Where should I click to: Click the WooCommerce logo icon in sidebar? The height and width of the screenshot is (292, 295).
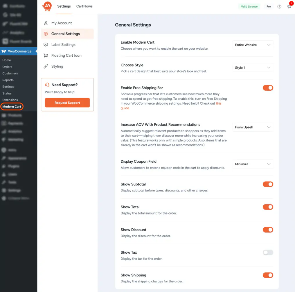tap(4, 51)
